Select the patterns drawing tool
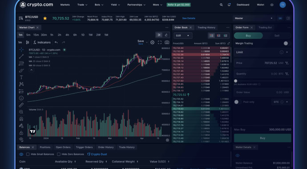Screen dimensions: 307x169 (x=21, y=84)
